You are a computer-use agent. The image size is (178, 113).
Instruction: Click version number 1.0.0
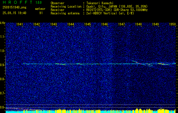point(38,2)
